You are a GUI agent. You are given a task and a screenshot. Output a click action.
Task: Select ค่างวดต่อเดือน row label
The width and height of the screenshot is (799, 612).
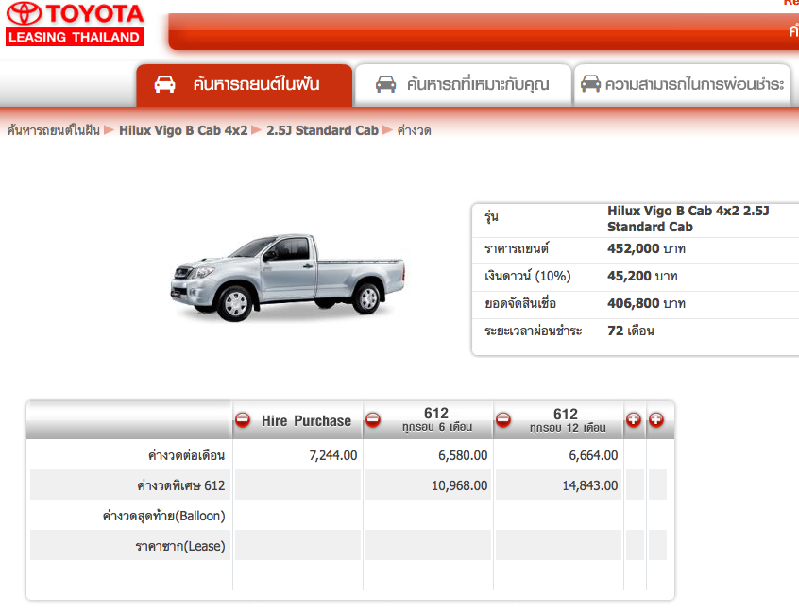click(x=186, y=455)
